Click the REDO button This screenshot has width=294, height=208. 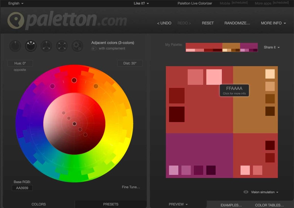(184, 23)
